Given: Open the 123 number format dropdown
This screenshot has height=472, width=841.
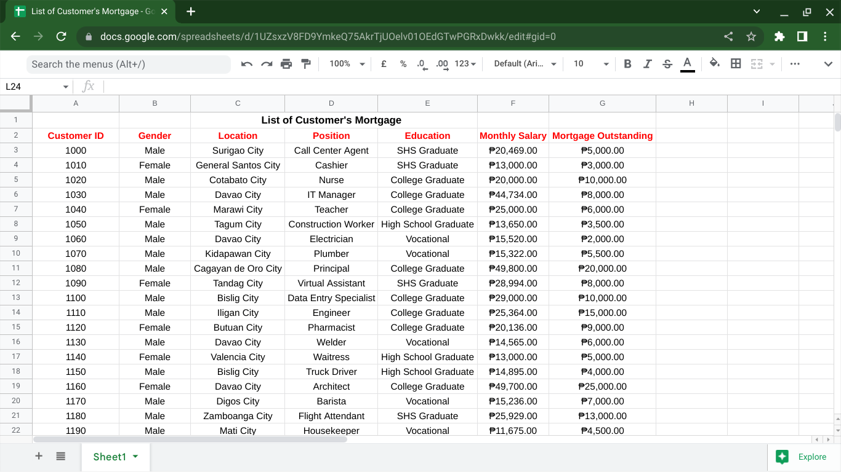Looking at the screenshot, I should point(465,64).
